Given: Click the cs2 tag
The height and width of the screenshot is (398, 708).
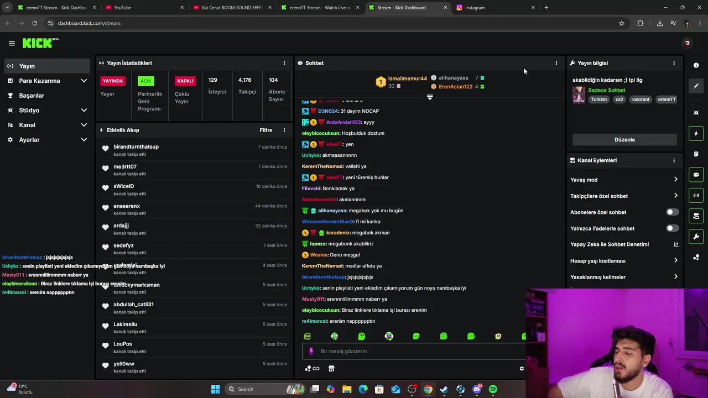Looking at the screenshot, I should (619, 99).
